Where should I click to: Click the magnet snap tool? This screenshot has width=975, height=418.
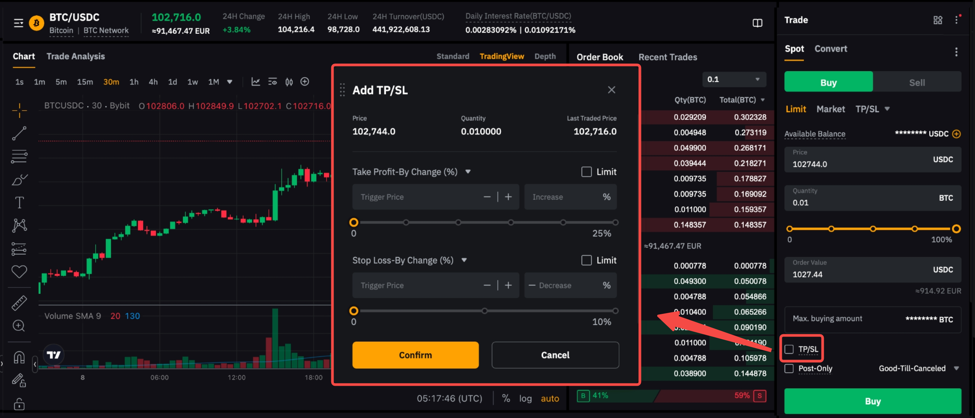pos(19,357)
